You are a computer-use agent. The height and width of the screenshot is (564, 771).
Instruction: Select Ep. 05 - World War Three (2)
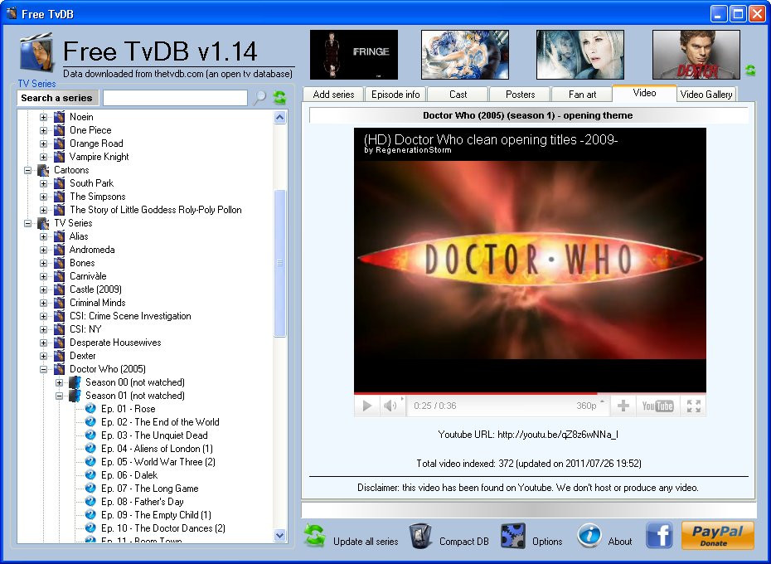click(158, 462)
